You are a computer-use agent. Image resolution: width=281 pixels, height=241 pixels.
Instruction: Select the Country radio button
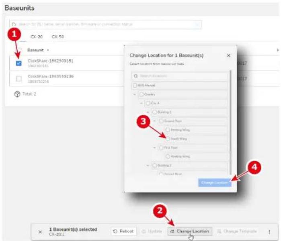pyautogui.click(x=142, y=94)
